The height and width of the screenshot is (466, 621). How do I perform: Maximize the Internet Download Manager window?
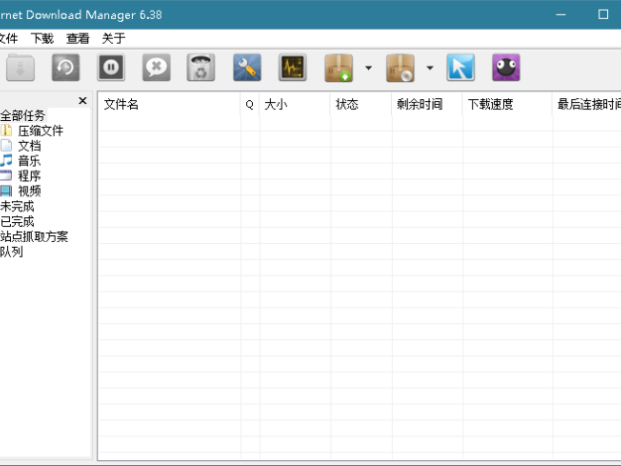coord(603,15)
